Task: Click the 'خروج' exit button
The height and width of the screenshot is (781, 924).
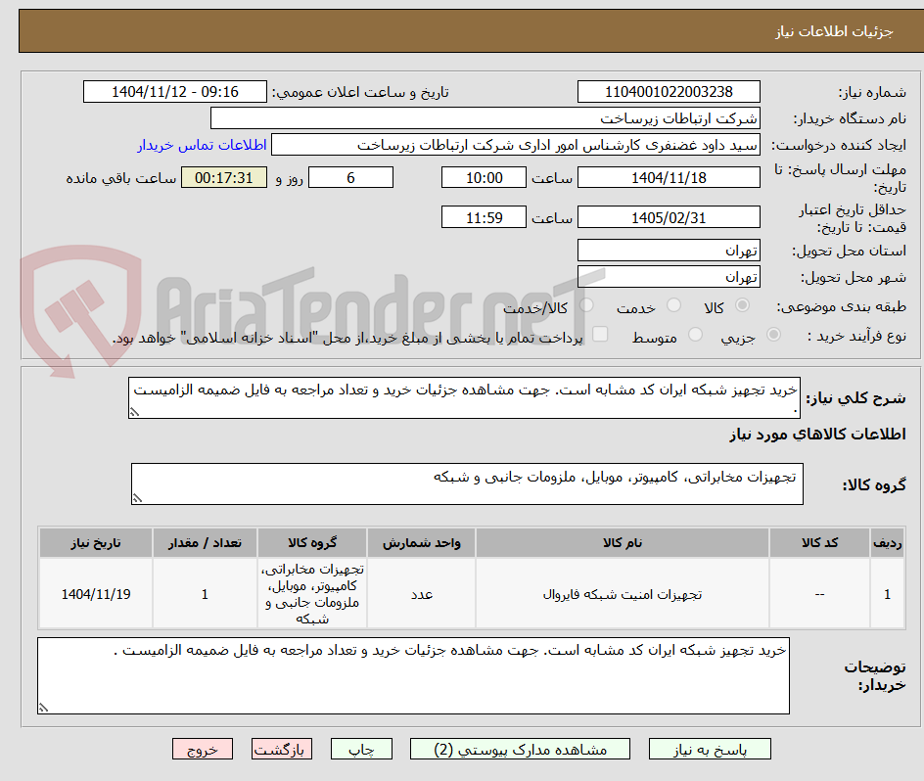Action: (x=202, y=749)
